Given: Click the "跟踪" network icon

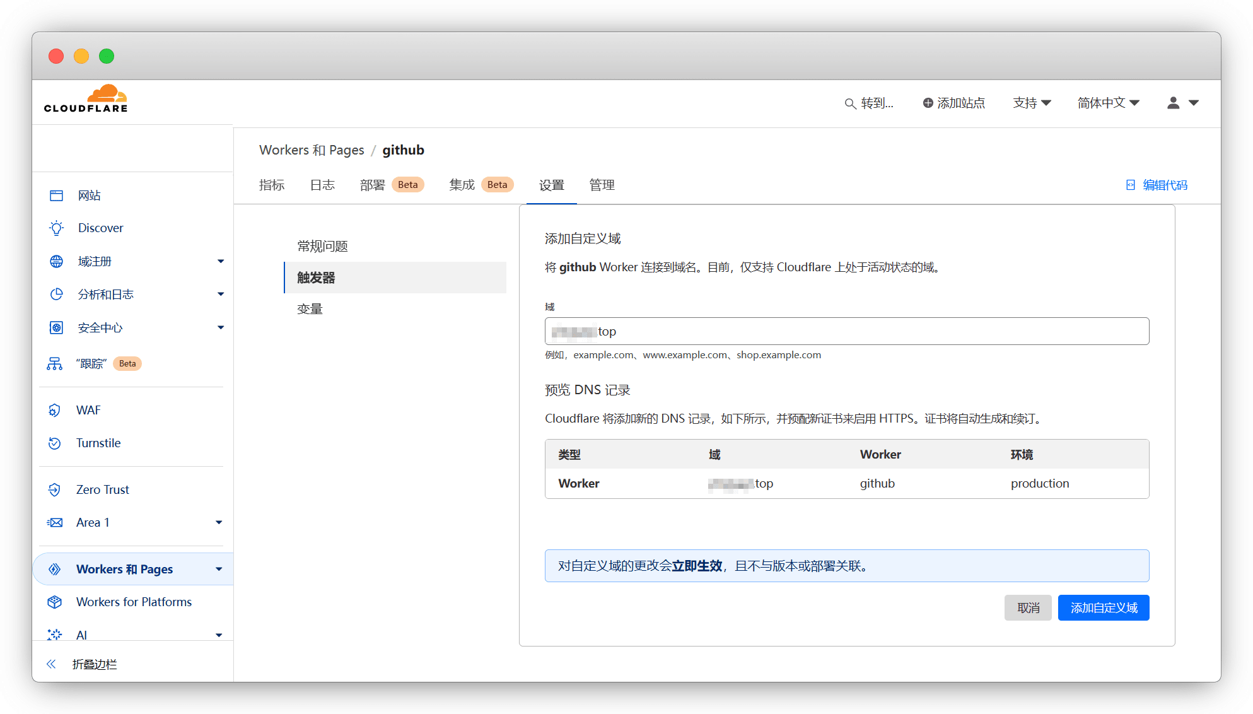Looking at the screenshot, I should 55,364.
